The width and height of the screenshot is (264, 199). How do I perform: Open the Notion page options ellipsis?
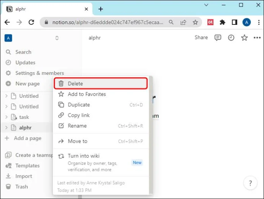257,38
